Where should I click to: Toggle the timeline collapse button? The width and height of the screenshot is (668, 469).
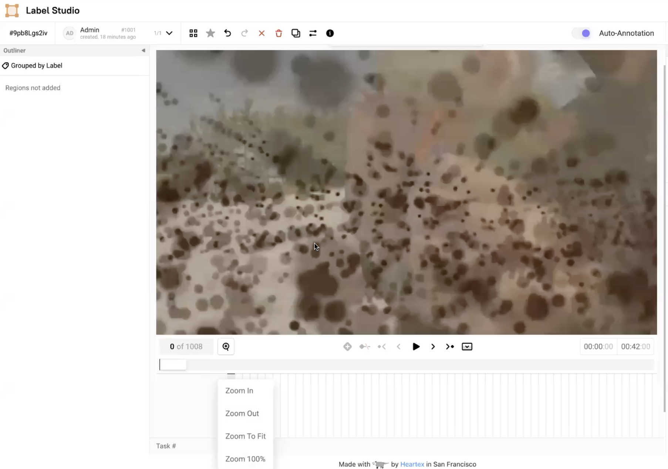(x=467, y=347)
